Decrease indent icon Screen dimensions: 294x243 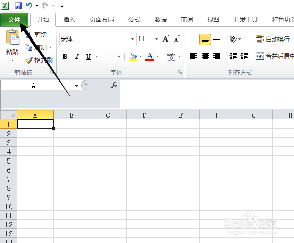pyautogui.click(x=233, y=56)
